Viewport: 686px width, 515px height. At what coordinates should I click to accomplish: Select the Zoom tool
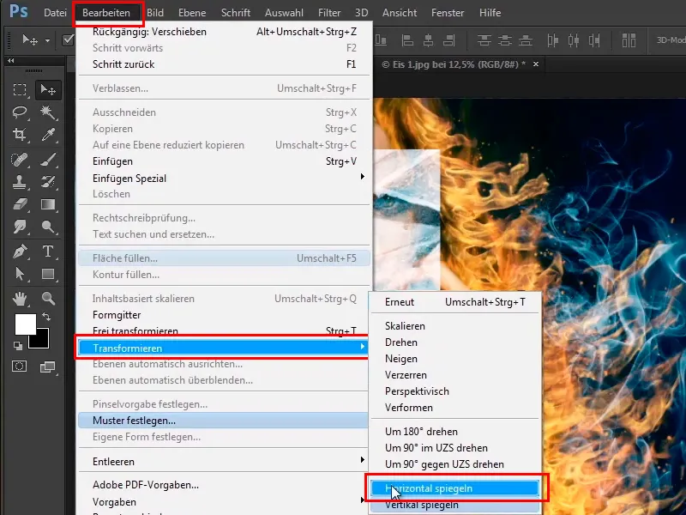pos(48,299)
